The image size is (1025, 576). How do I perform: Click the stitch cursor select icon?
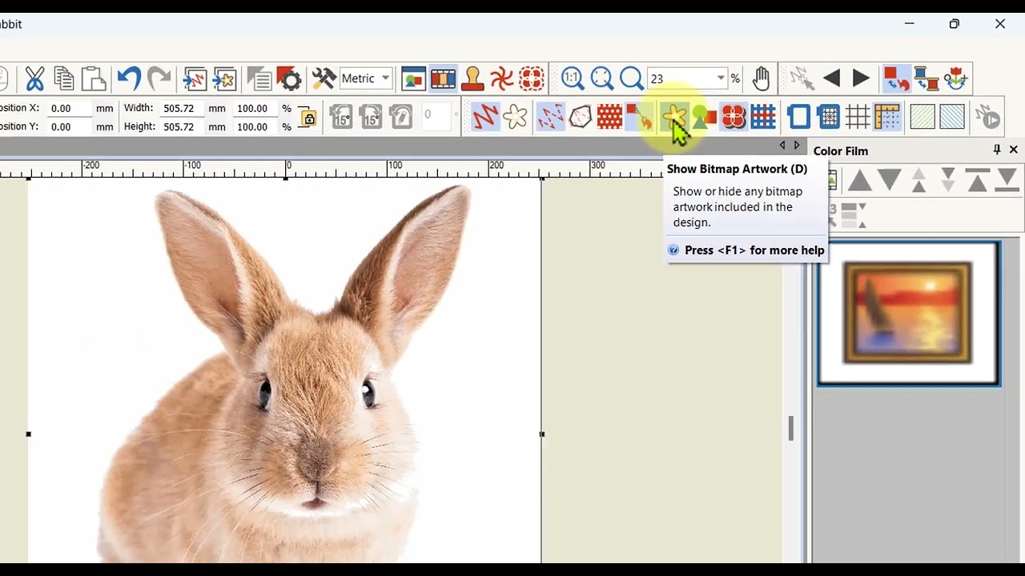802,78
